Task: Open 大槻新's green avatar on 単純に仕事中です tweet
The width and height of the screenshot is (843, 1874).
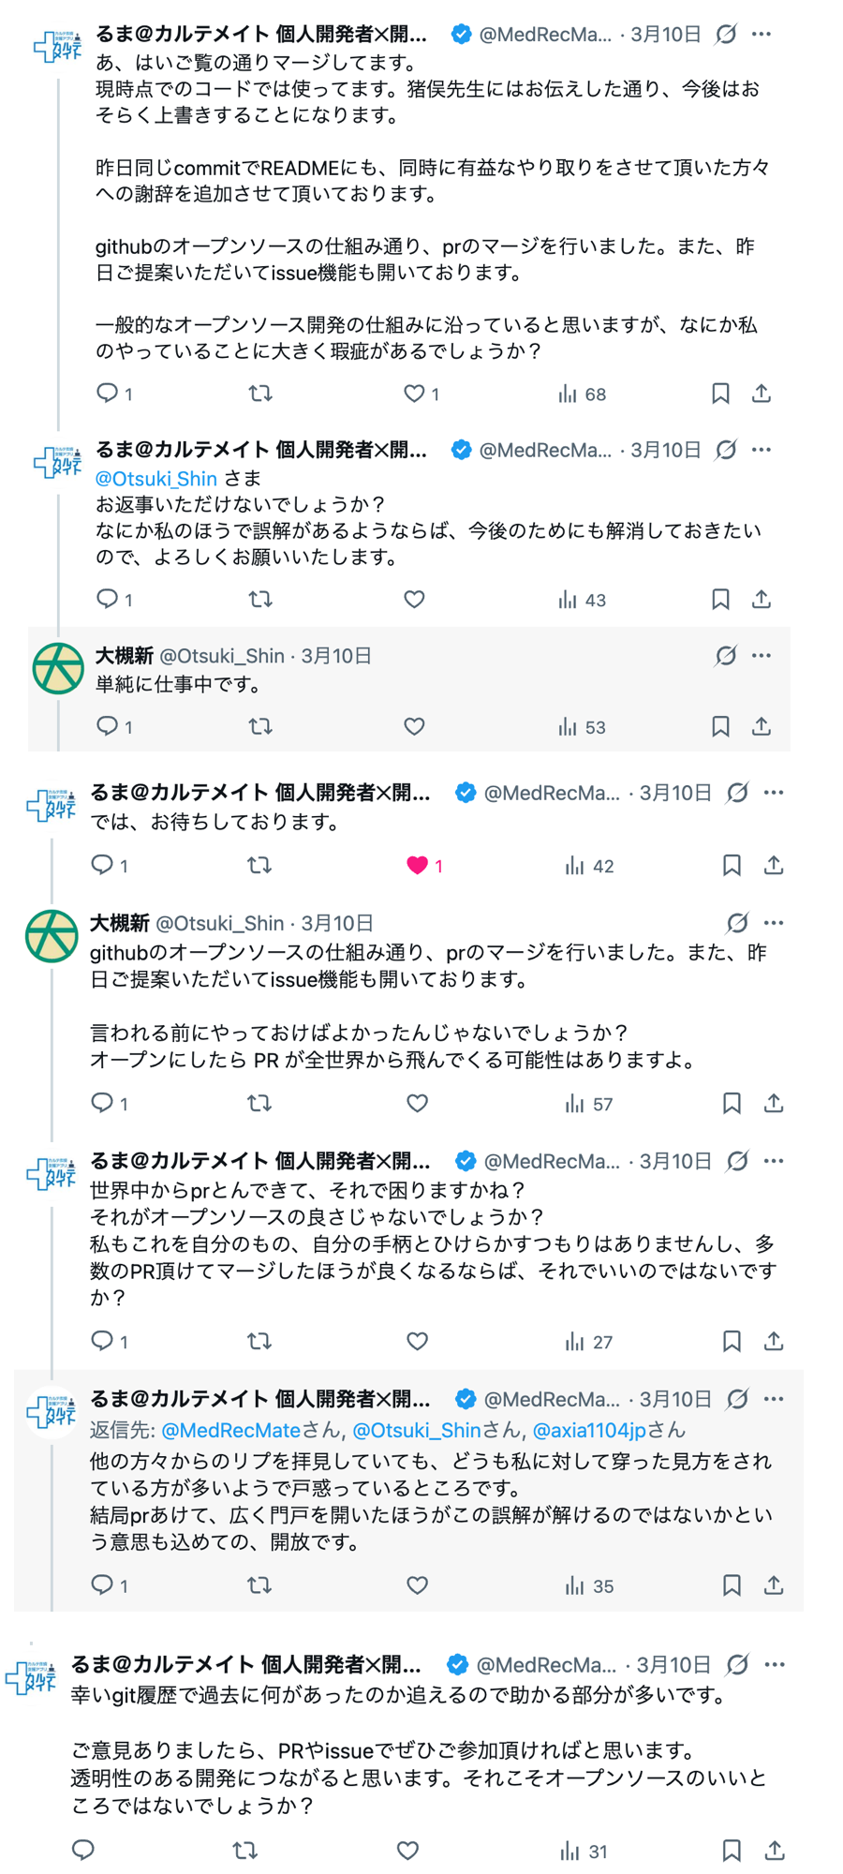Action: point(57,667)
